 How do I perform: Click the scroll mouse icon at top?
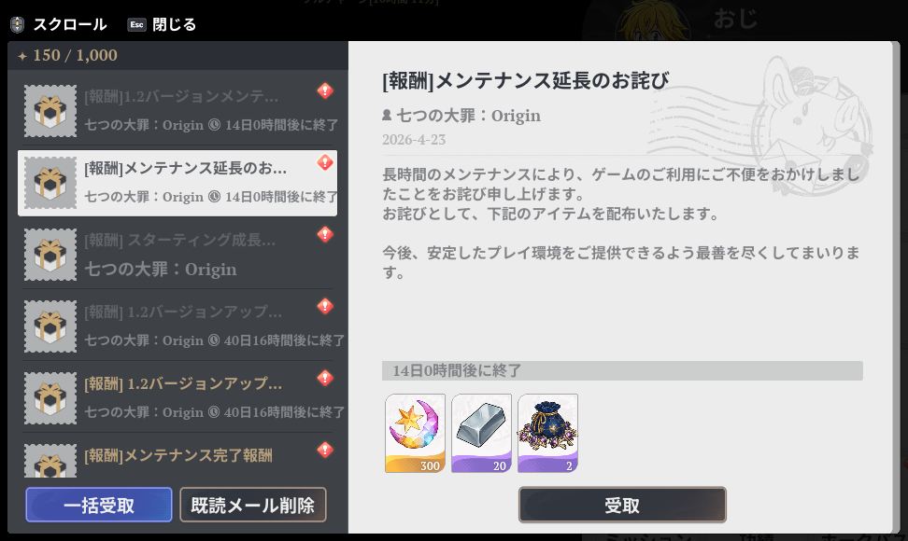point(18,24)
